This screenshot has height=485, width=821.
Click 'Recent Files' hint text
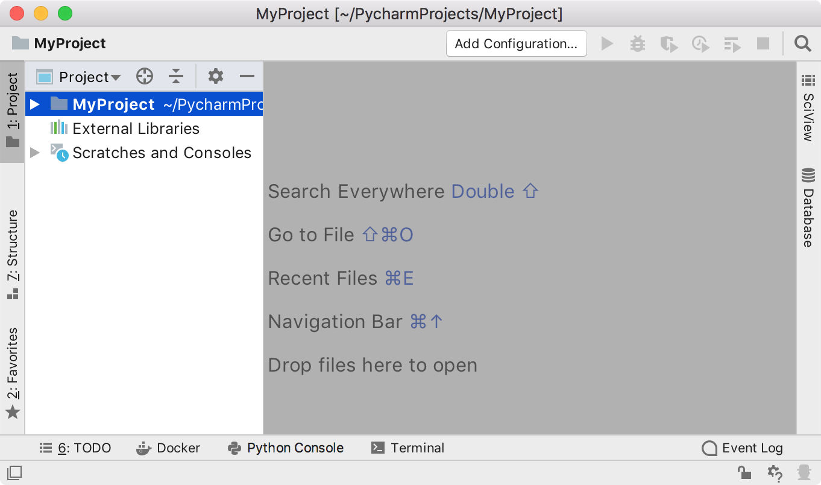click(x=322, y=278)
